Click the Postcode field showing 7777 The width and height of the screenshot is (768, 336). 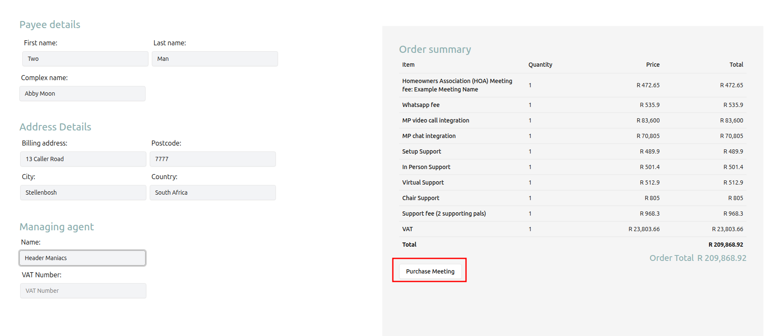pos(212,159)
